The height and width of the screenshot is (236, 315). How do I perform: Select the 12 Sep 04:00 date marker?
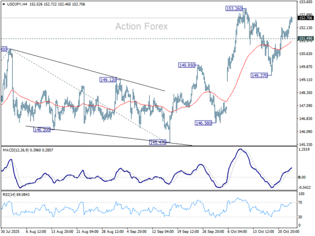[162, 231]
